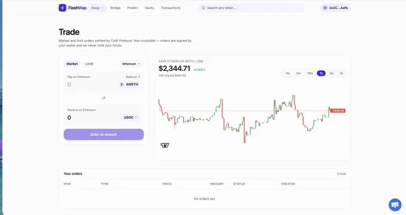Click the $2,344.71 price value
Screen dimensions: 406x215
174,68
